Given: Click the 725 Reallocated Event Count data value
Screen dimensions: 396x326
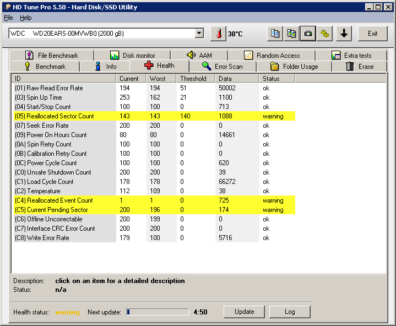Looking at the screenshot, I should tap(224, 200).
